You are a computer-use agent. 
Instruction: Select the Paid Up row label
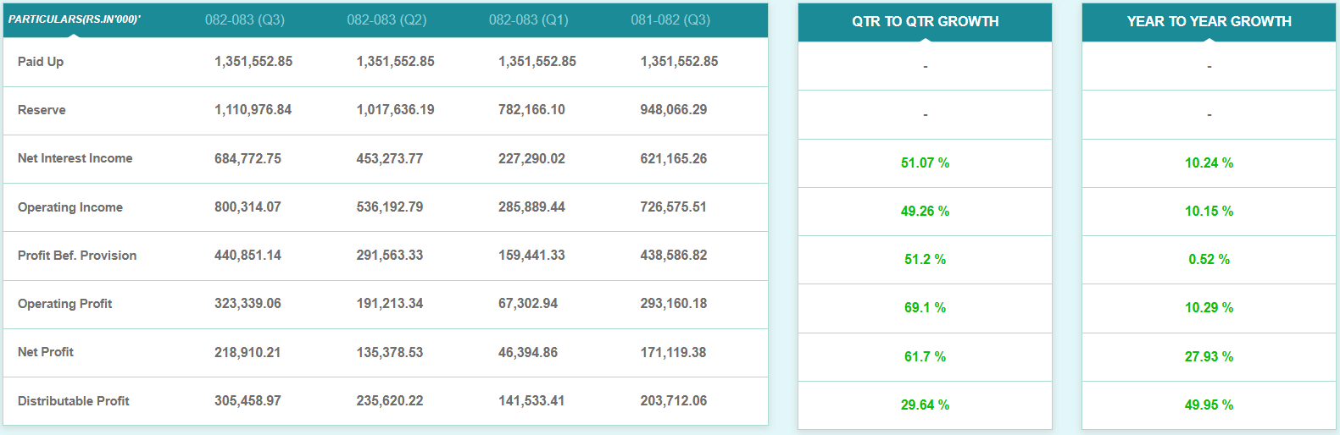pos(41,62)
